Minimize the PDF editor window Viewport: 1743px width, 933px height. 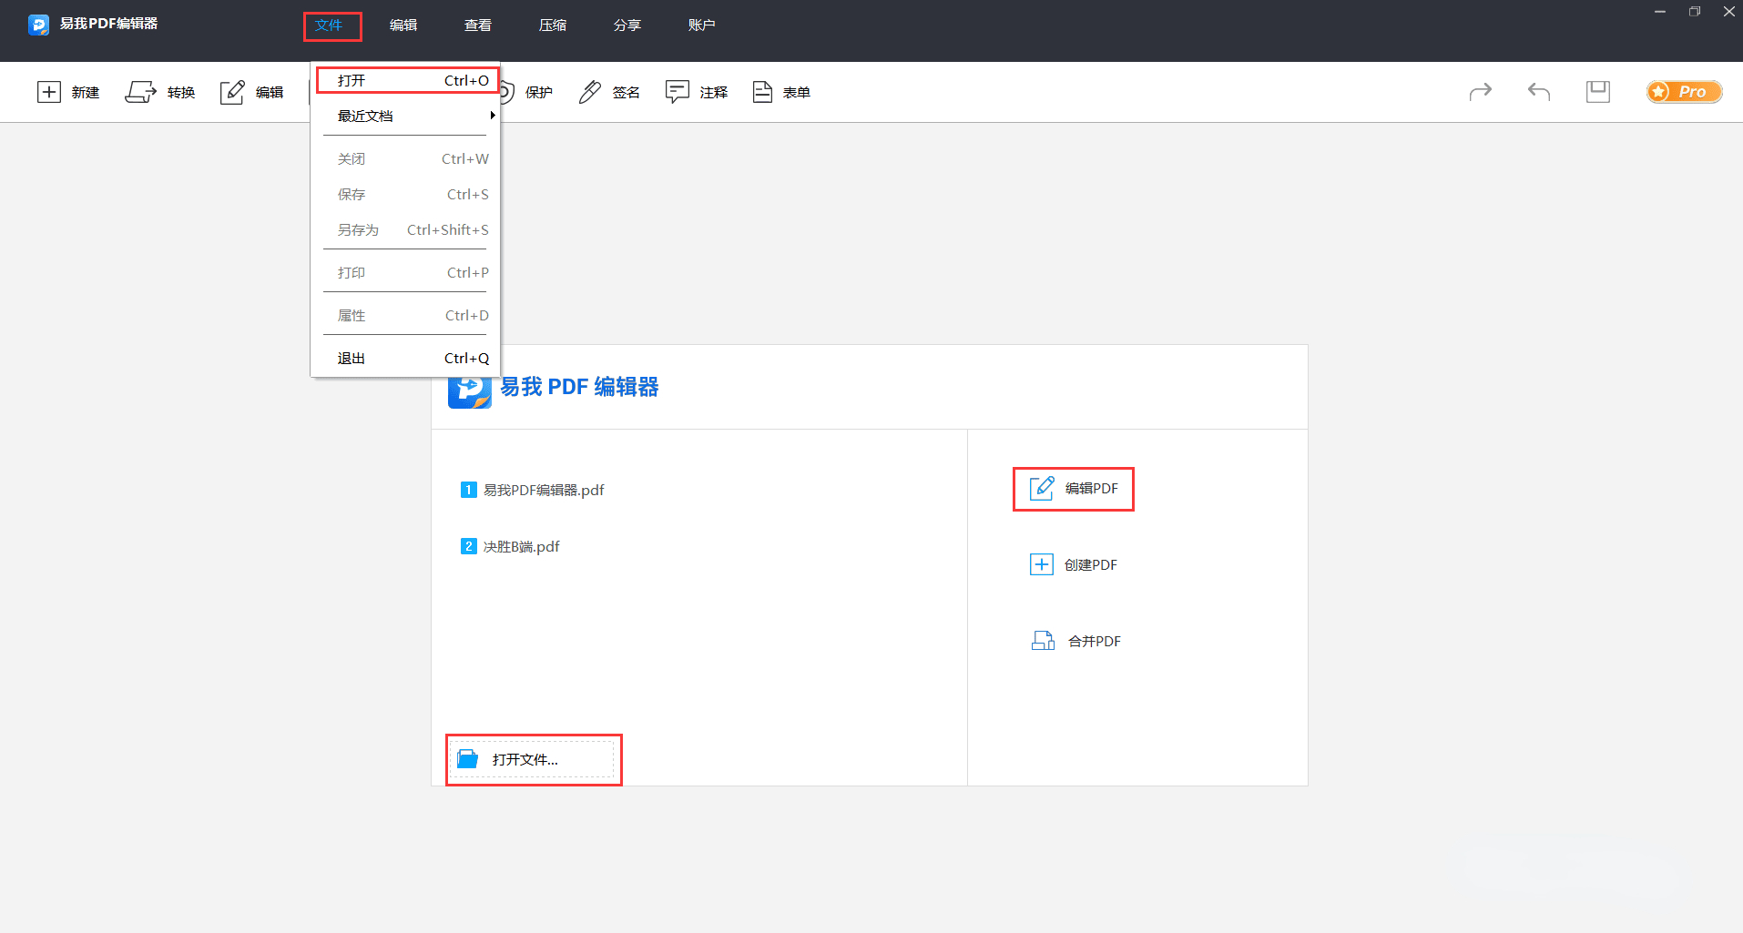pyautogui.click(x=1660, y=12)
